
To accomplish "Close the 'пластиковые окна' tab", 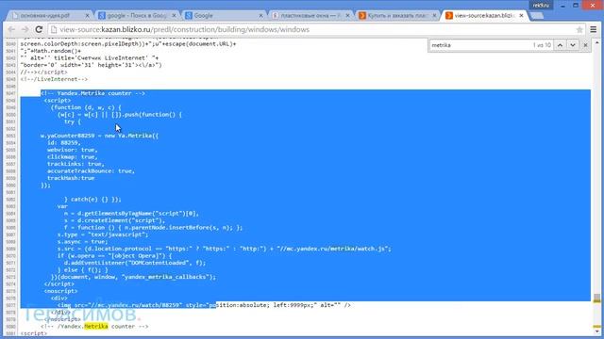I will [x=348, y=16].
